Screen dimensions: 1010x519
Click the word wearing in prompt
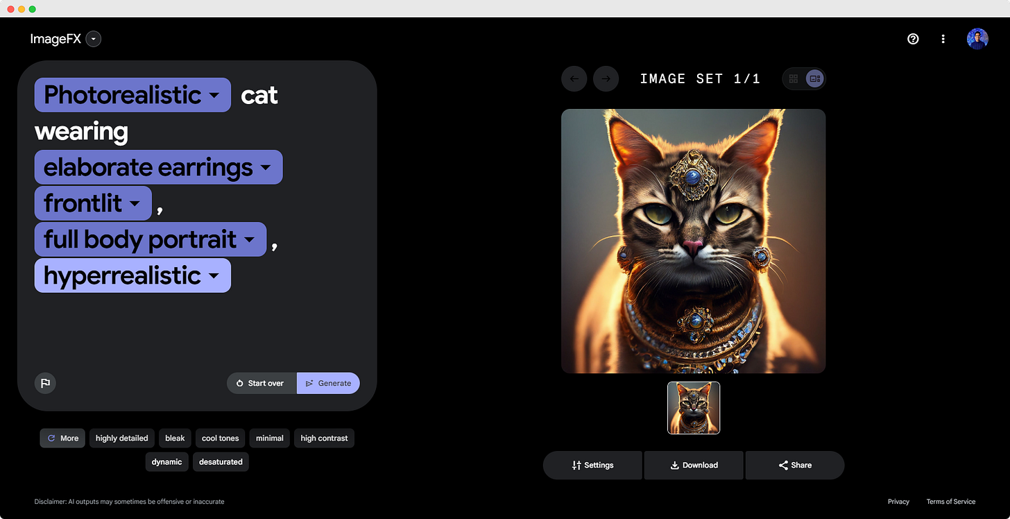(x=81, y=132)
